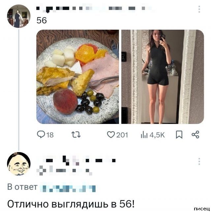The width and height of the screenshot is (211, 212).
Task: Share the post via share icon
Action: click(195, 135)
